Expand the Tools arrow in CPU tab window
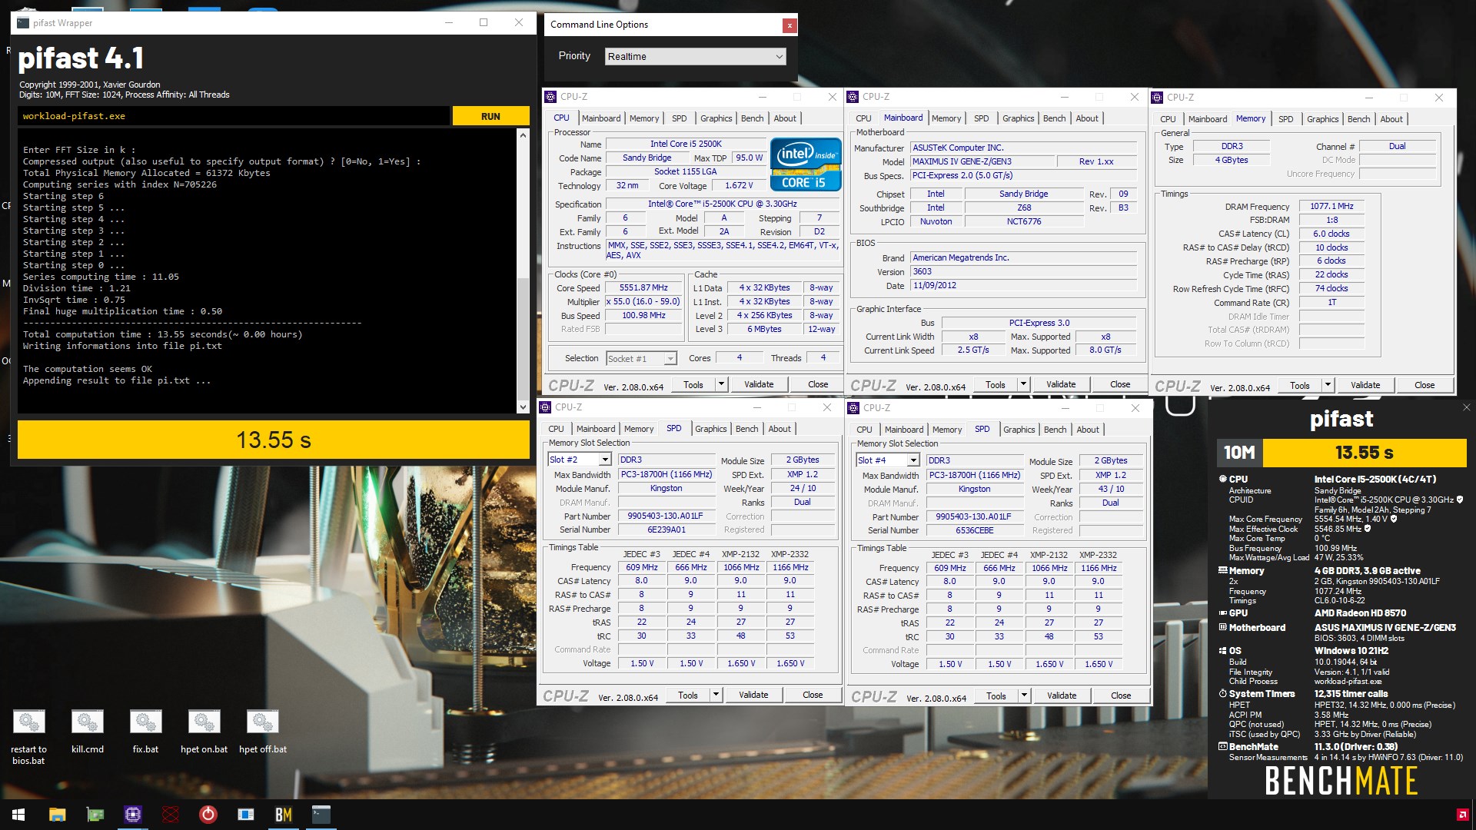Image resolution: width=1476 pixels, height=830 pixels. pos(721,384)
